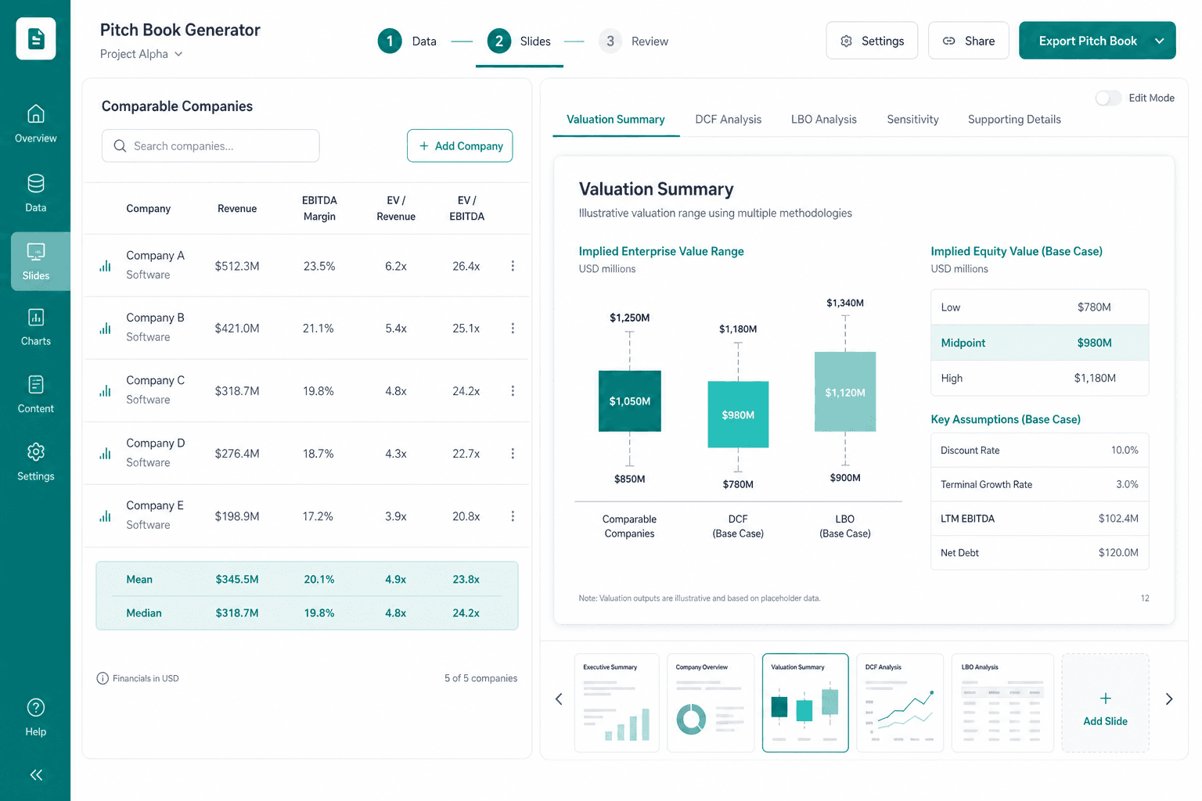Open Settings in the left sidebar
Image resolution: width=1202 pixels, height=801 pixels.
coord(36,462)
